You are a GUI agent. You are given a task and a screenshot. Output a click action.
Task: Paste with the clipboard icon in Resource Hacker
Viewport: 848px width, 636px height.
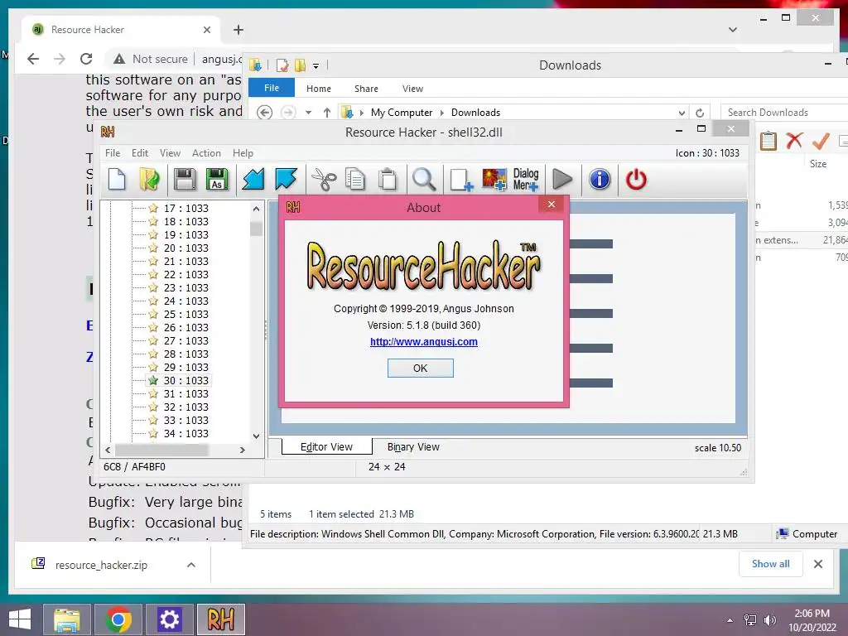tap(388, 180)
